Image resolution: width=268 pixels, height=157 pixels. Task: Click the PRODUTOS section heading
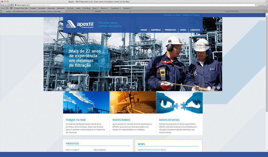72,144
